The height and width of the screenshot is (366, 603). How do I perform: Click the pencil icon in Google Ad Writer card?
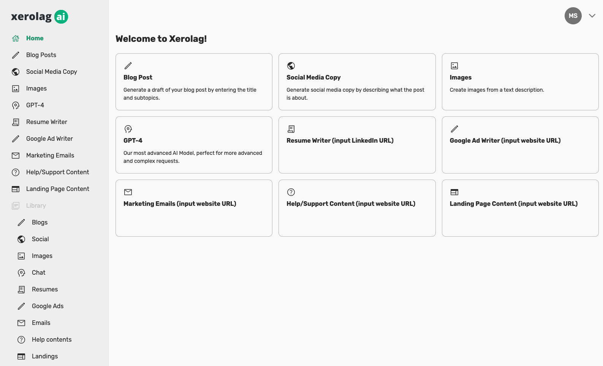tap(454, 129)
